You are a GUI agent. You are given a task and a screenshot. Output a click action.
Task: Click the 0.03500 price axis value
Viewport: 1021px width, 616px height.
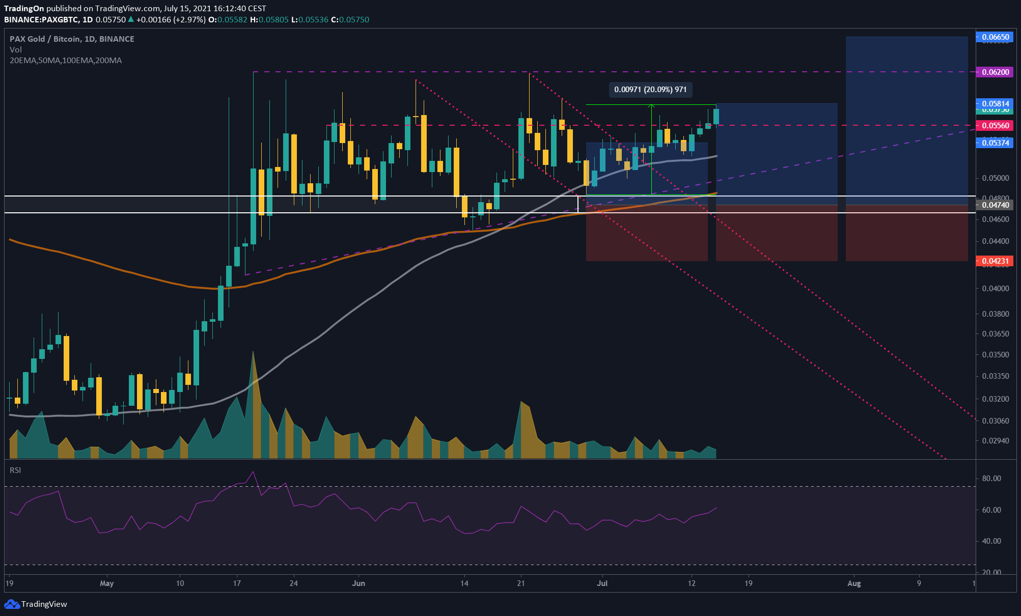(x=996, y=355)
